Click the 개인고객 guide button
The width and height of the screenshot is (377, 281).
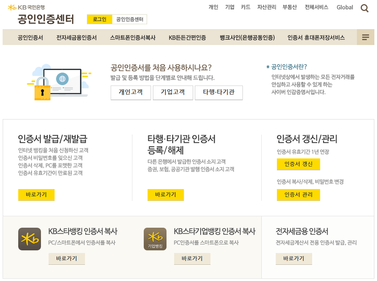tap(130, 92)
